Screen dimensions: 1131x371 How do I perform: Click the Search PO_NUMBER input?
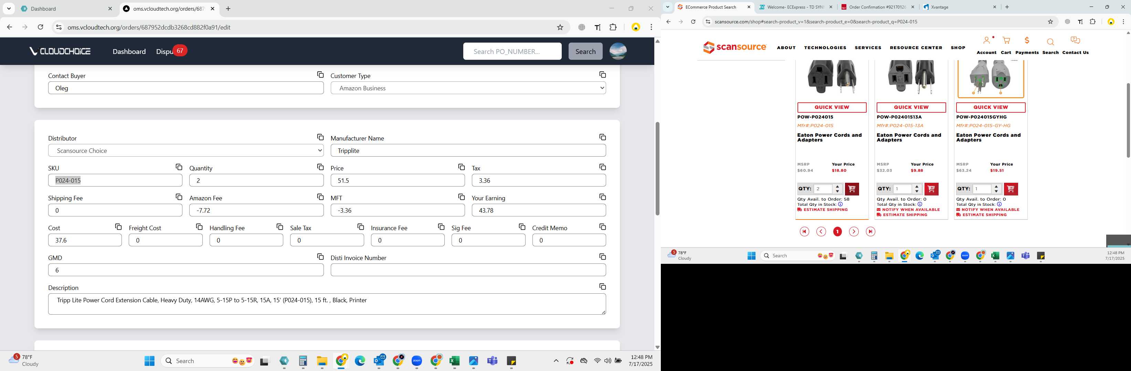pos(512,51)
